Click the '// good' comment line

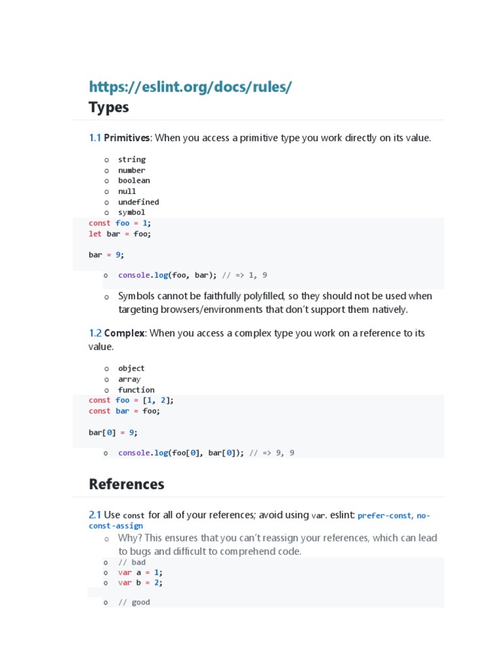coord(134,602)
